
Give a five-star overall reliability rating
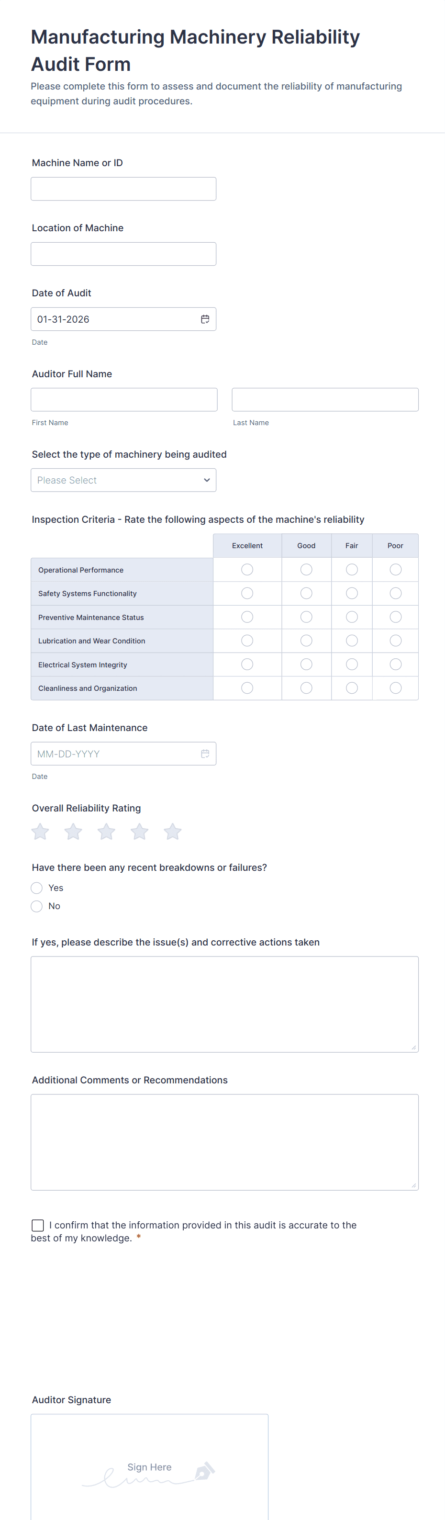172,832
